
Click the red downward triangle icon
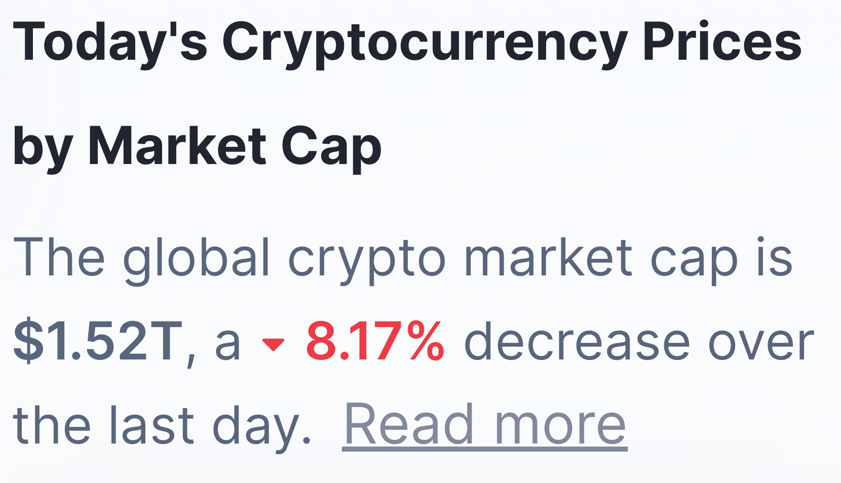click(x=273, y=344)
